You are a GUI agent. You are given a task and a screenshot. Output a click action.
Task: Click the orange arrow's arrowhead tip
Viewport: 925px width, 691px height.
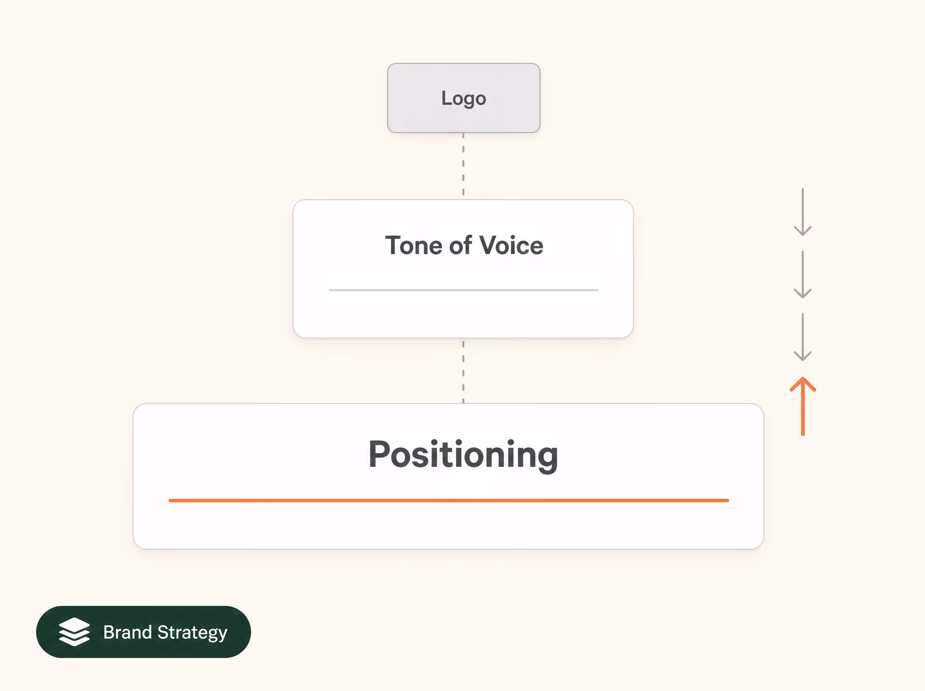click(803, 379)
